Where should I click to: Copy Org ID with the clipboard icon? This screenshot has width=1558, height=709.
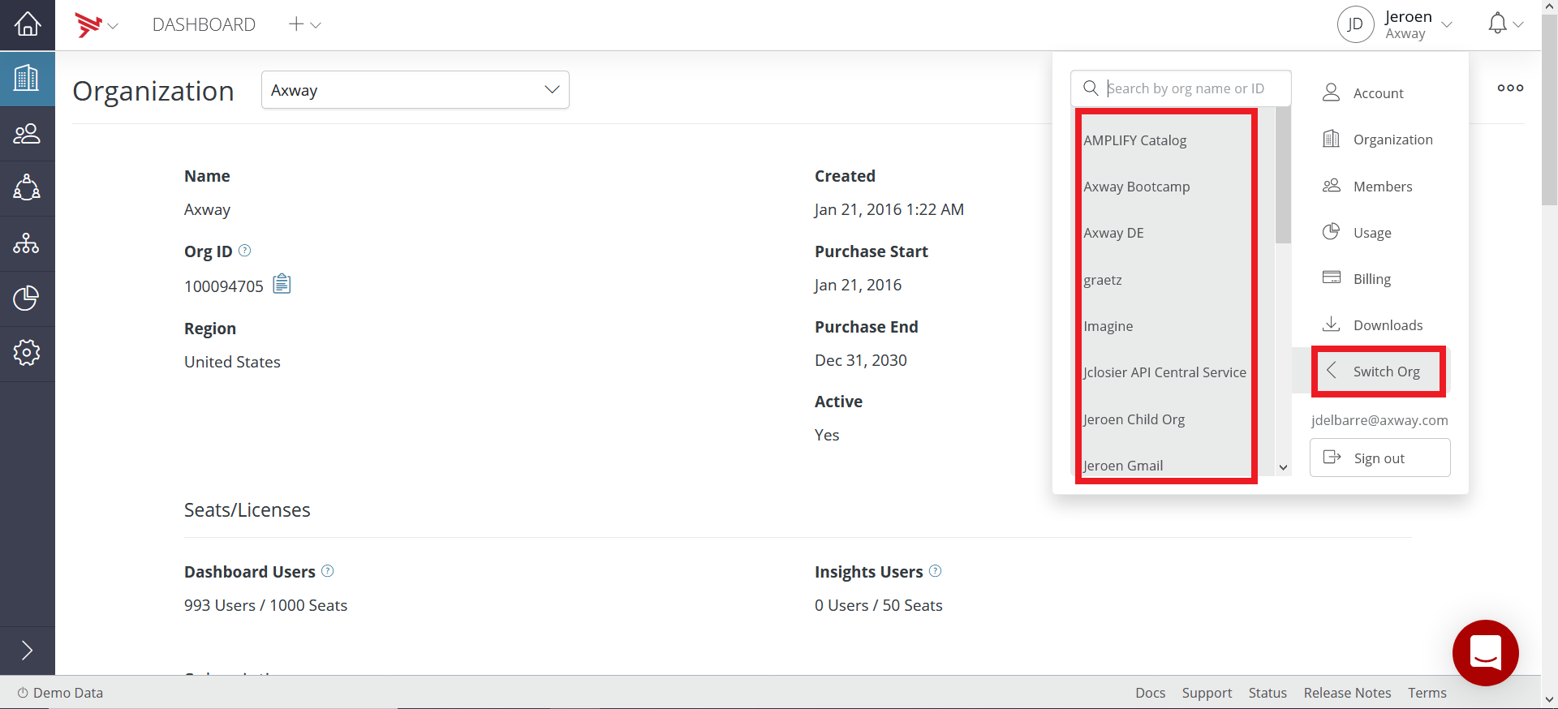(282, 284)
